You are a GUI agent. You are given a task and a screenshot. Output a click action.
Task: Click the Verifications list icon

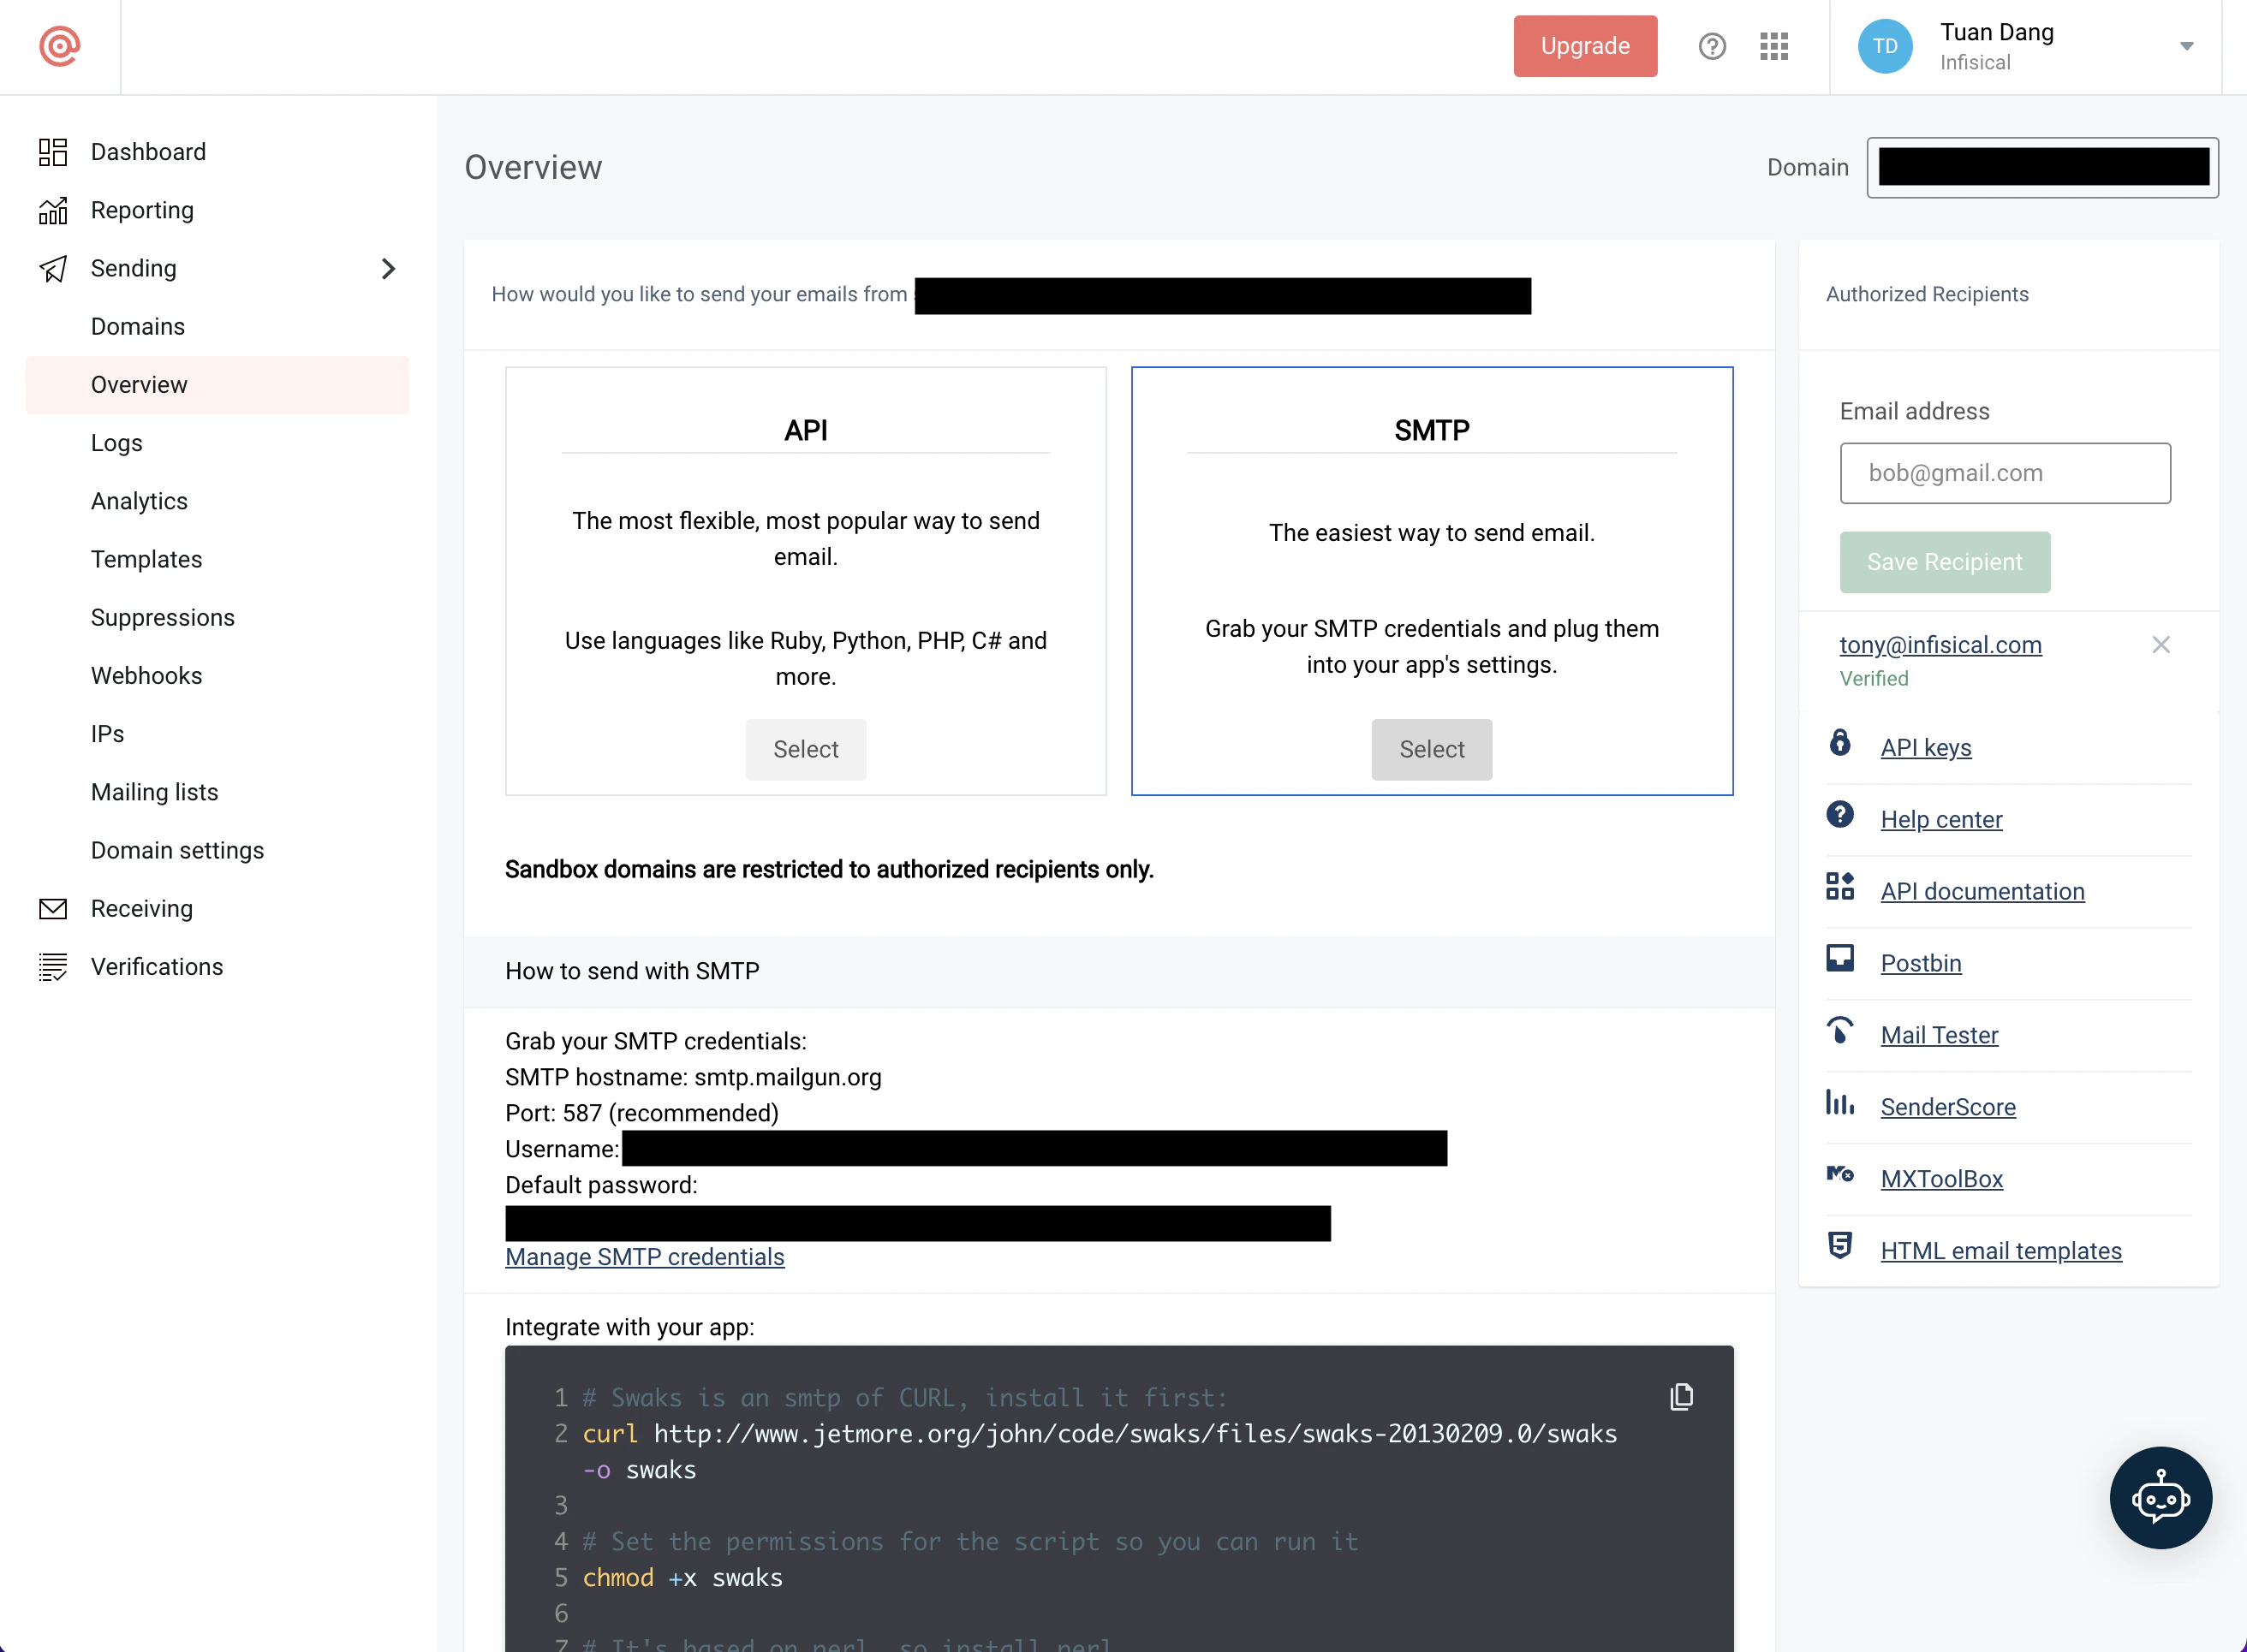pyautogui.click(x=53, y=967)
